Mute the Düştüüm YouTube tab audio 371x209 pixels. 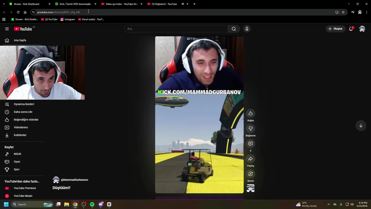tap(183, 4)
